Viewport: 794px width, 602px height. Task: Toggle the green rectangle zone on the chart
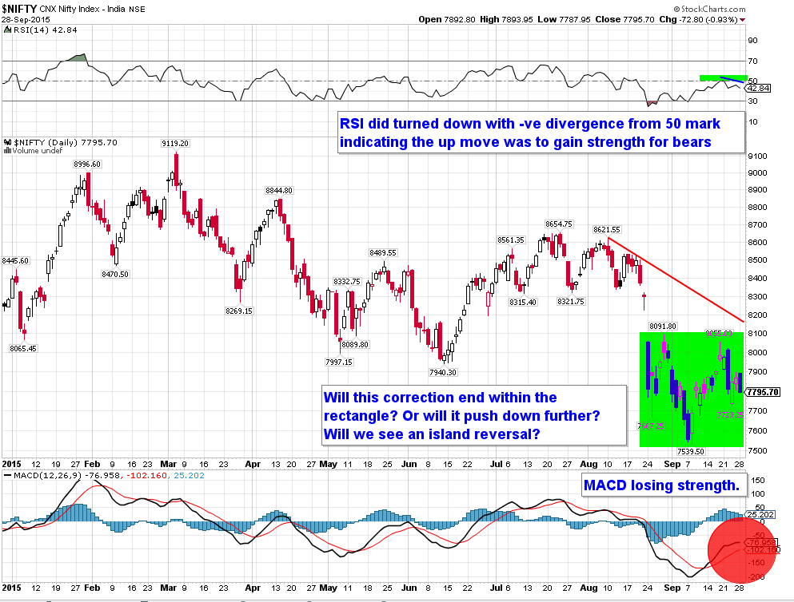(x=691, y=389)
